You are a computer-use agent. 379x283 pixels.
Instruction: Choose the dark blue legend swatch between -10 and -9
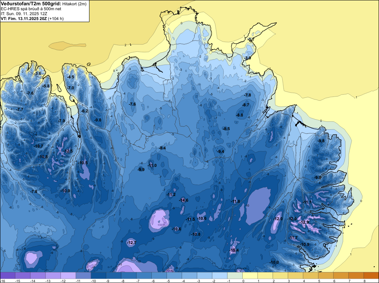point(99,275)
